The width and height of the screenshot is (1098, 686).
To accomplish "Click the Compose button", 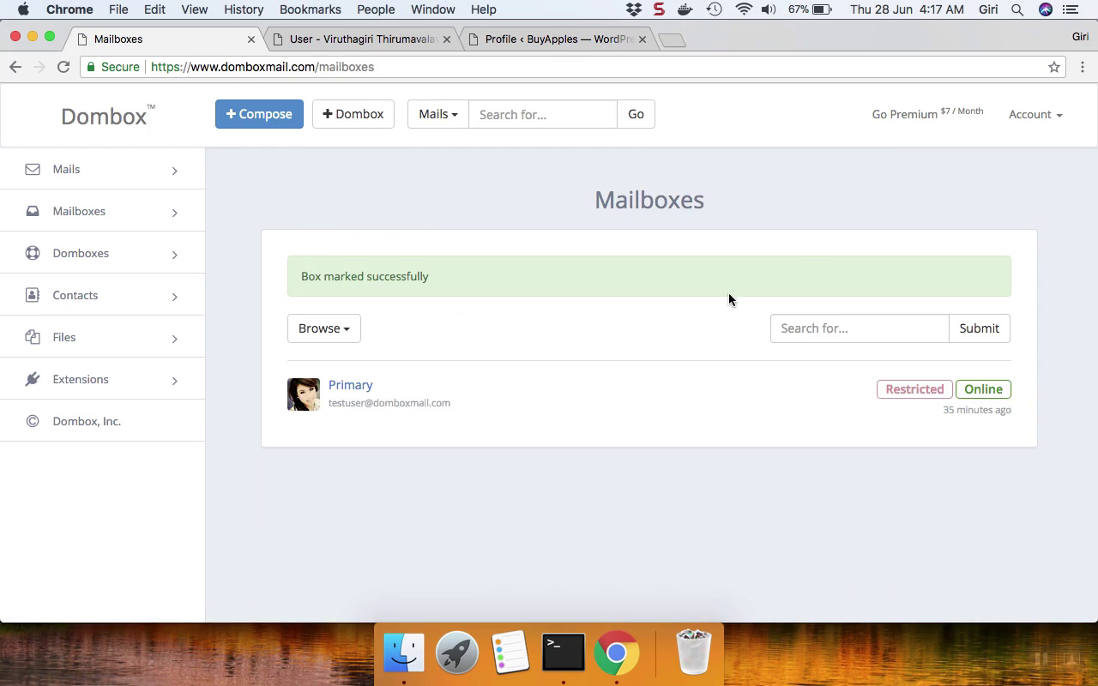I will click(x=259, y=114).
